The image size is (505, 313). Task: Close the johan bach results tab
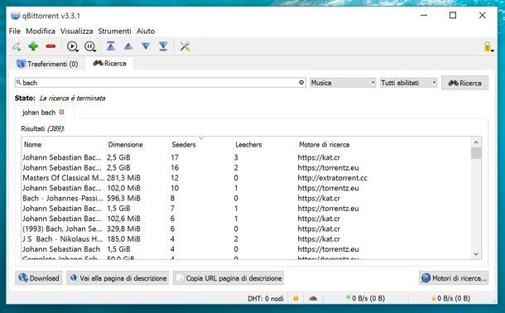coord(61,112)
